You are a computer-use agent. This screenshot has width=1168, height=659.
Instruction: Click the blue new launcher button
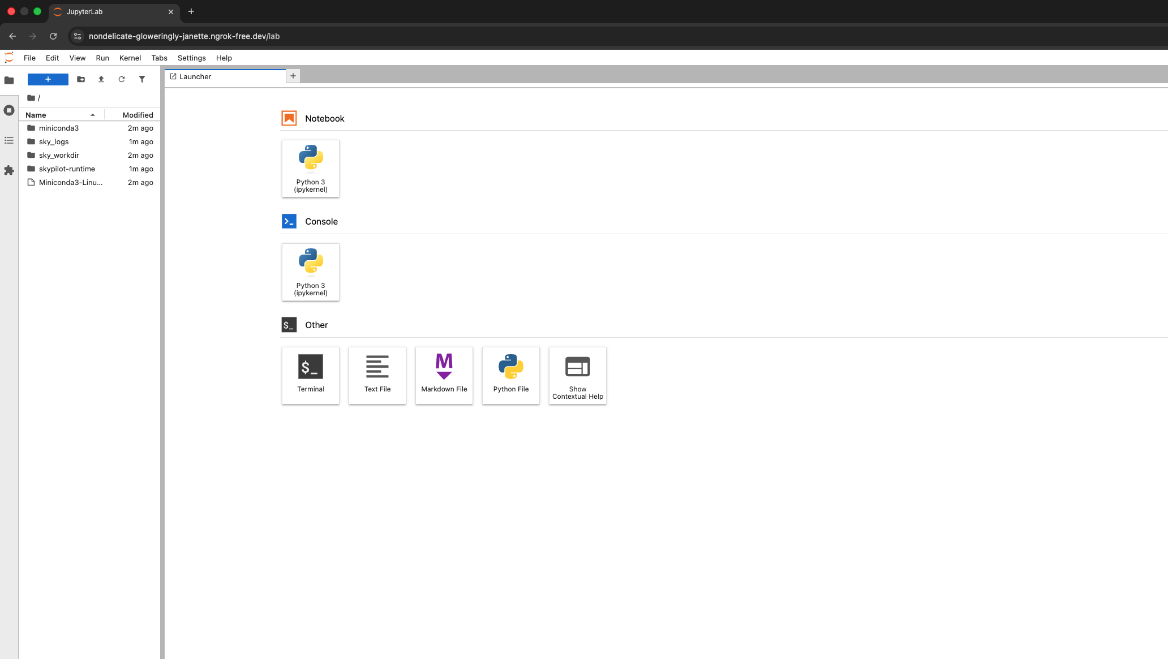(x=48, y=79)
